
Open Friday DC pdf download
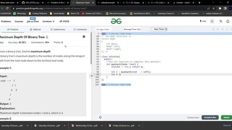click(x=122, y=126)
